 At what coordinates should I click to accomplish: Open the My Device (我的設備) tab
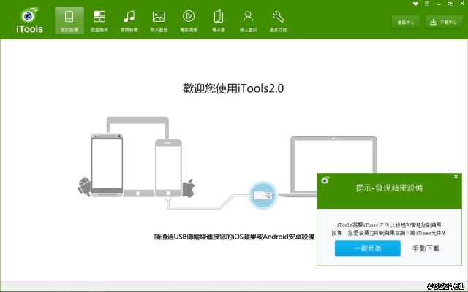[x=69, y=20]
